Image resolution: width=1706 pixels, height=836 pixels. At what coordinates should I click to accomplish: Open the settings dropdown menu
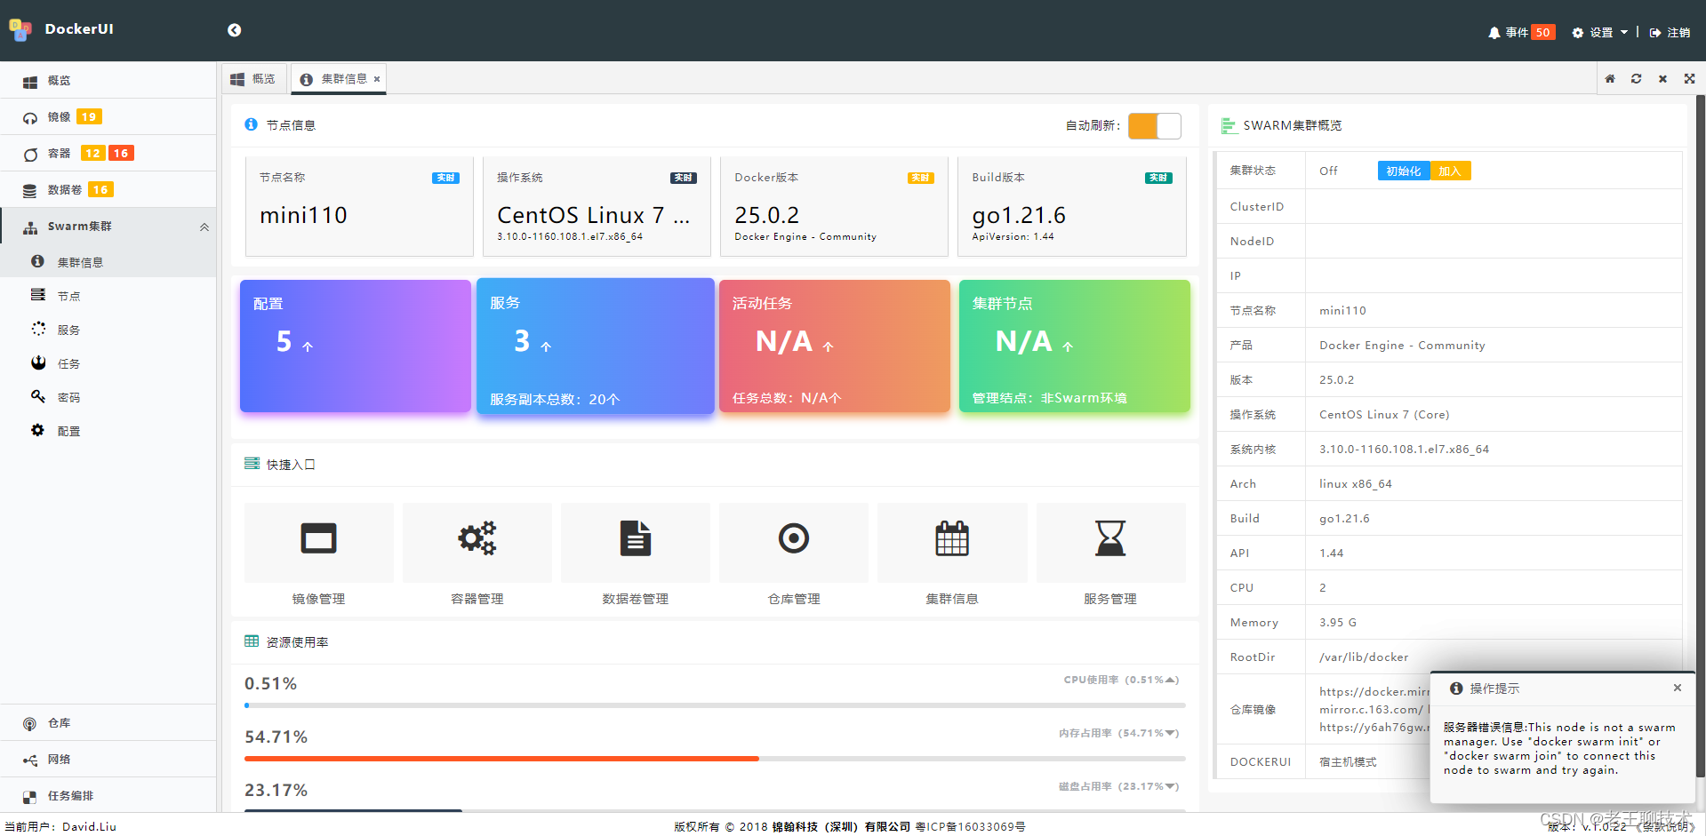(1600, 33)
